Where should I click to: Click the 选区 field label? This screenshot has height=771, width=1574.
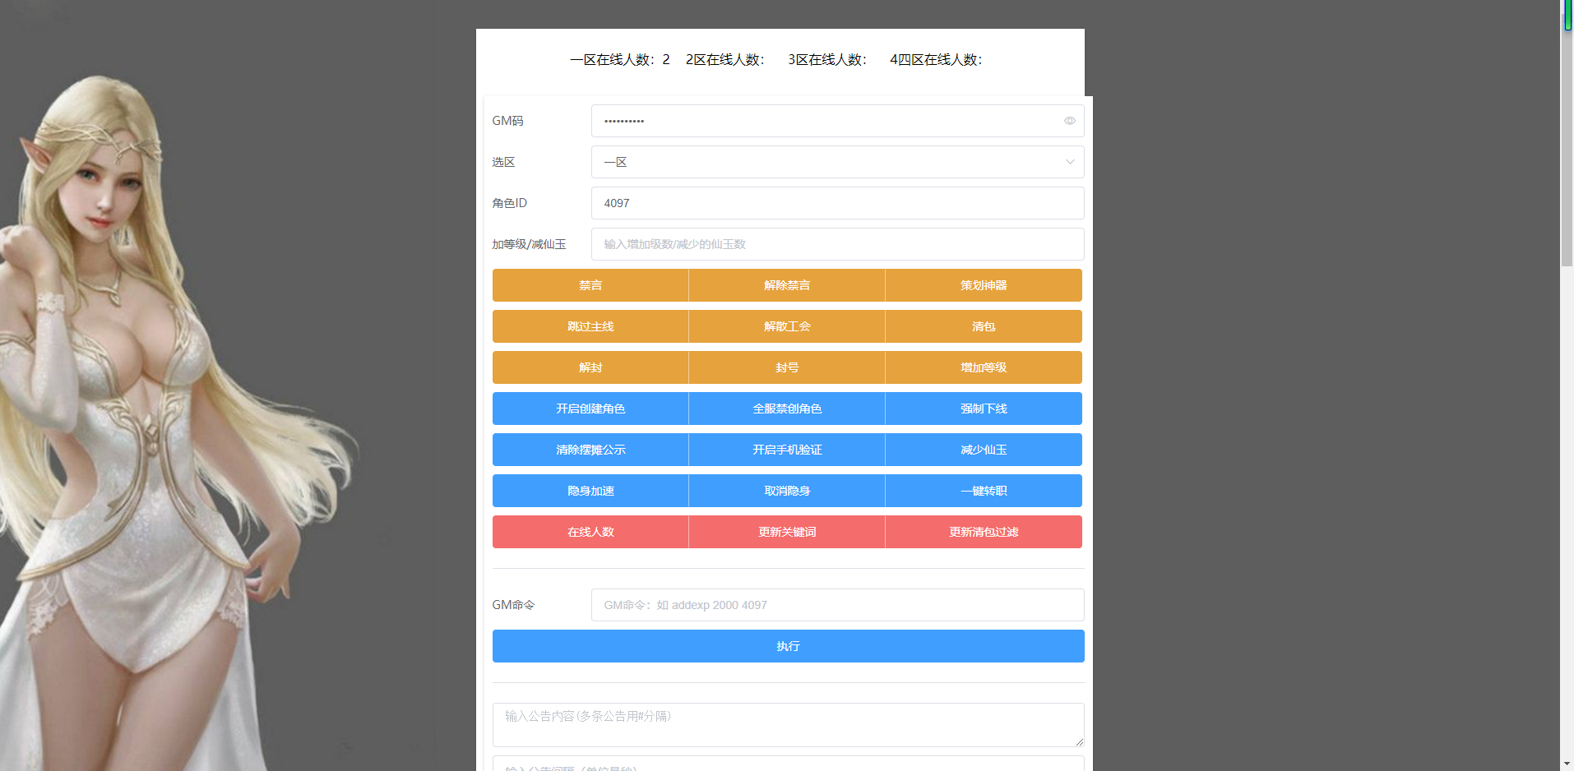[x=503, y=162]
